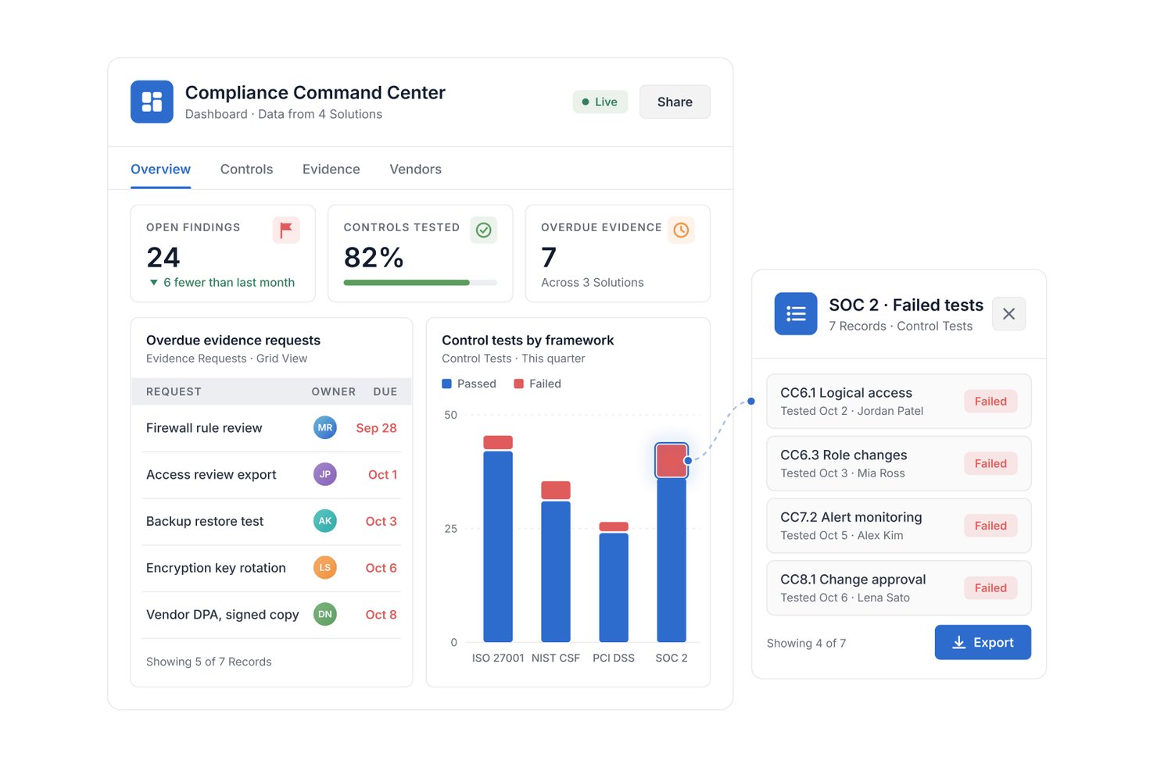
Task: Click the OWNER column header
Action: (334, 391)
